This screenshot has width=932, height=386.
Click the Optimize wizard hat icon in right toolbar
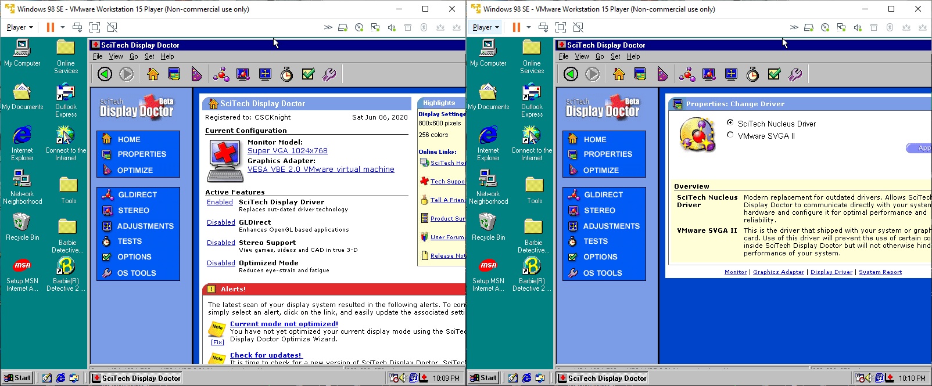(662, 74)
